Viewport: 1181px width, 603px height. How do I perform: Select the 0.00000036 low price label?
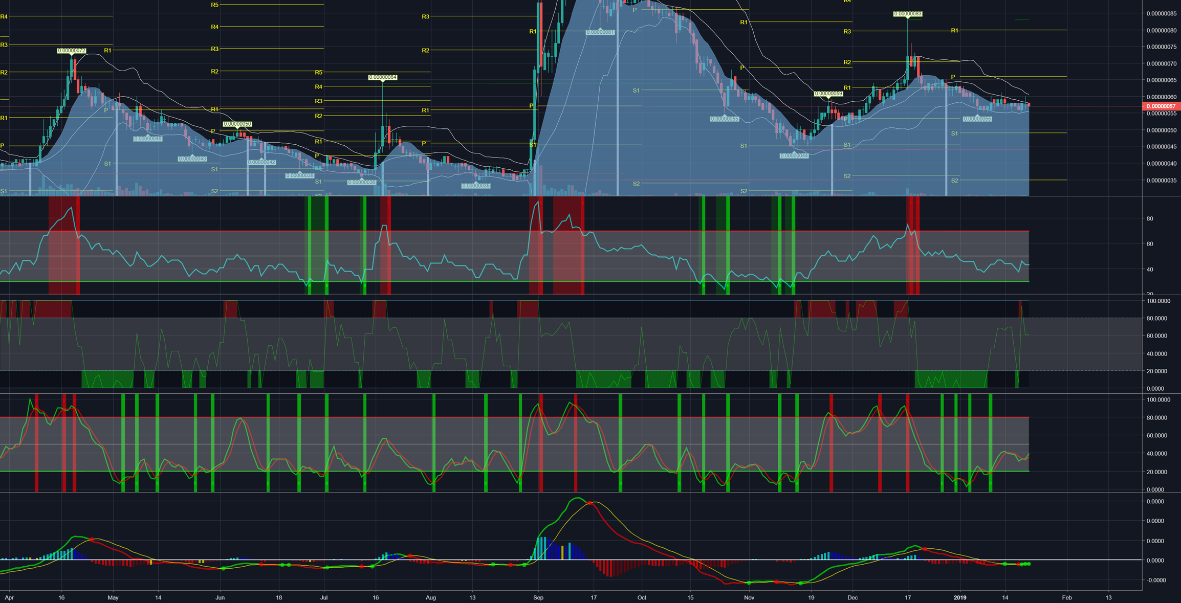click(x=361, y=182)
